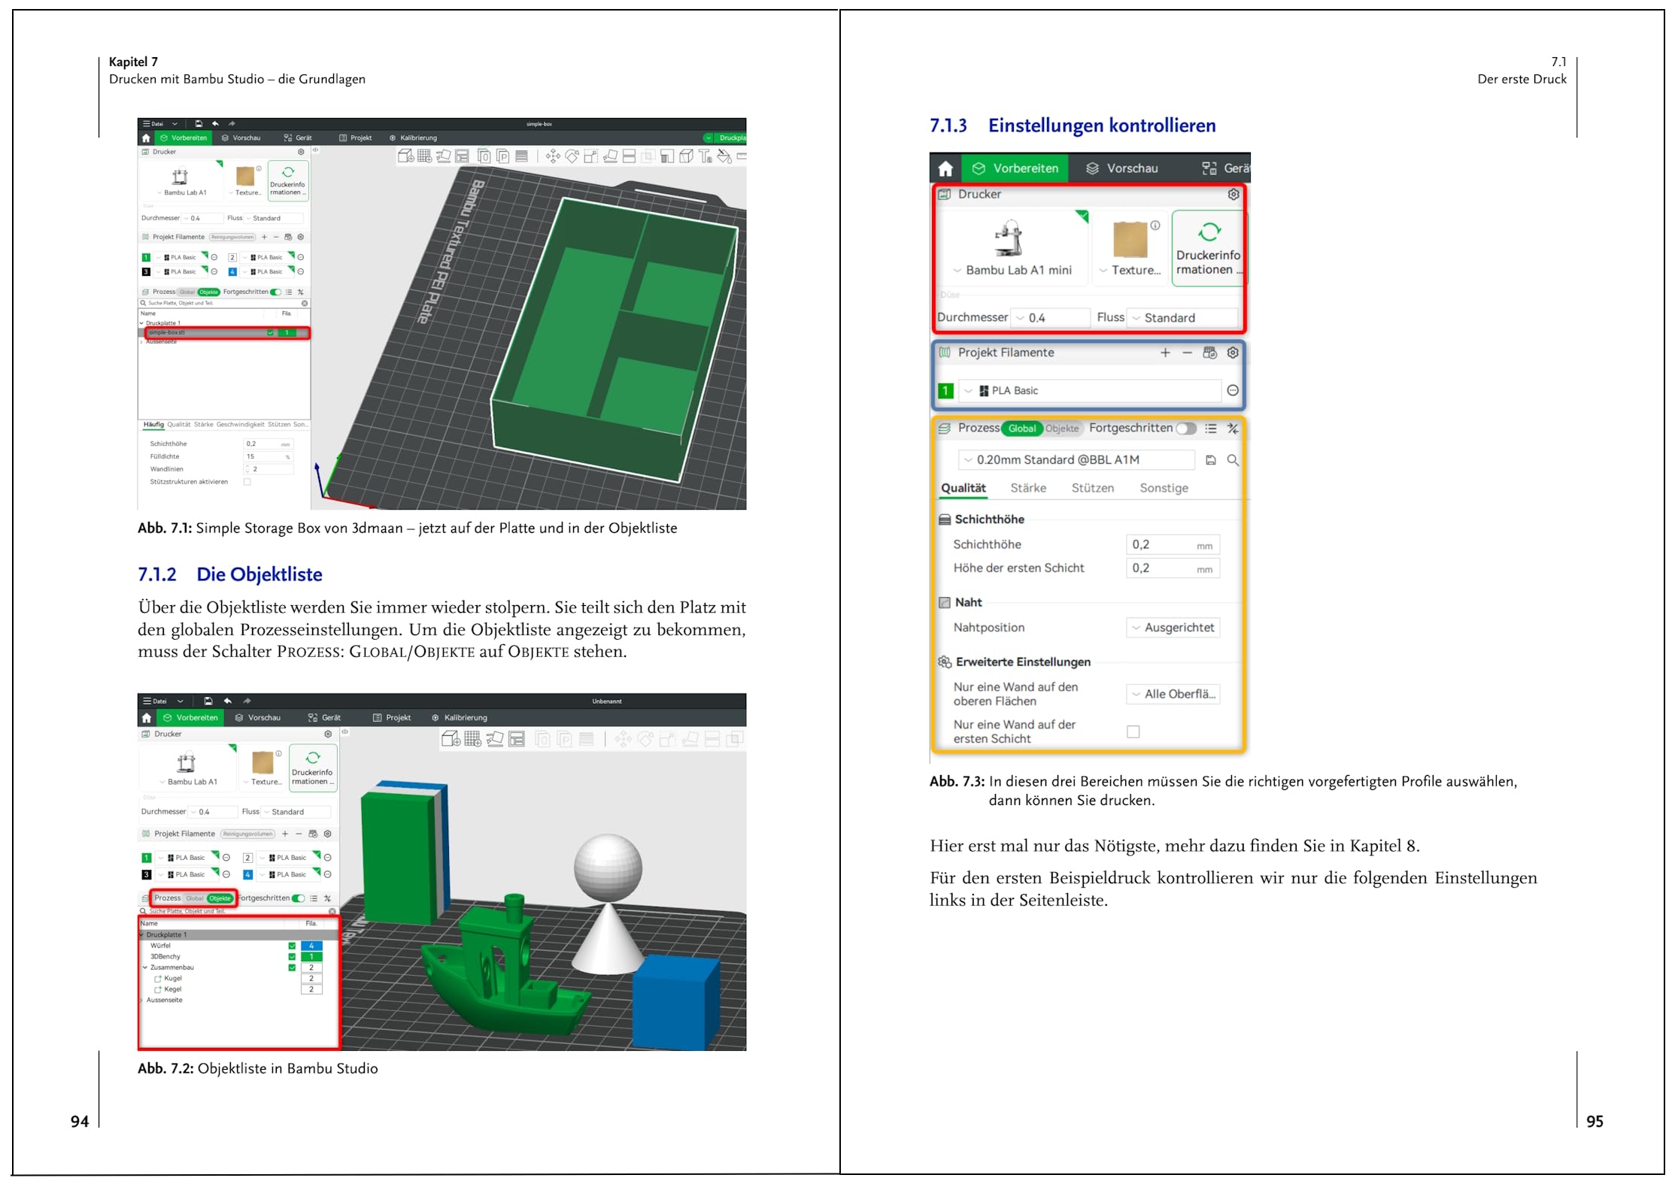Click the process search magnifier in Abb. 7.3
The width and height of the screenshot is (1678, 1187).
[x=1233, y=460]
